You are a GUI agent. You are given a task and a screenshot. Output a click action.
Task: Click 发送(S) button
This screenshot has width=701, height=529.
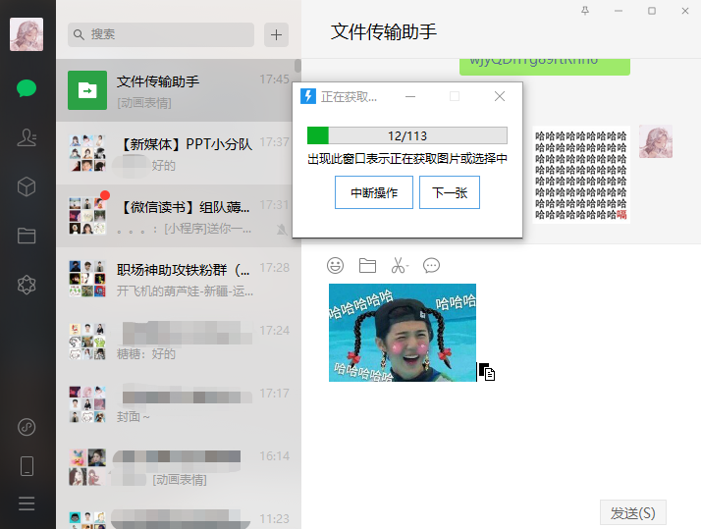click(x=633, y=513)
